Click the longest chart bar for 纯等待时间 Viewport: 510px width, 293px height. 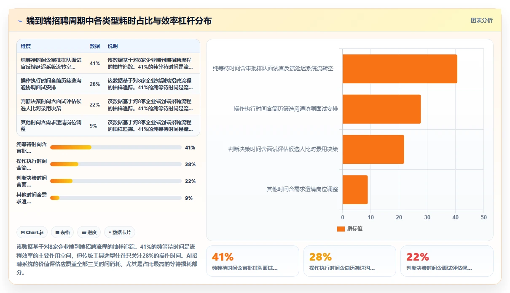[x=400, y=69]
